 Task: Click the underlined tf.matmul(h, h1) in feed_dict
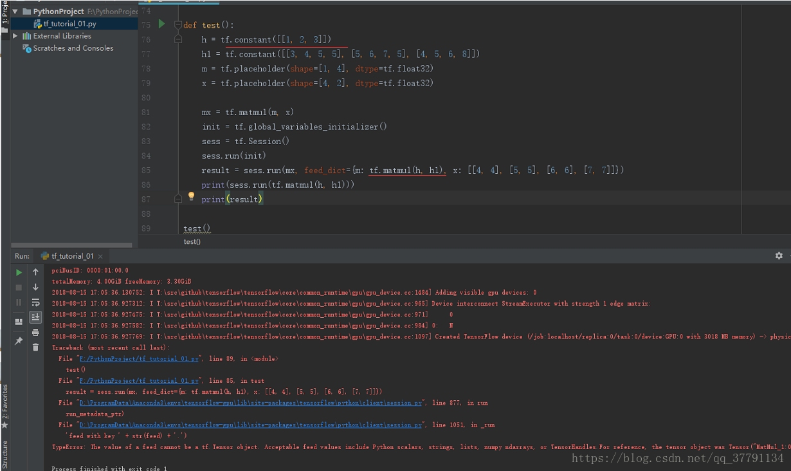[408, 170]
